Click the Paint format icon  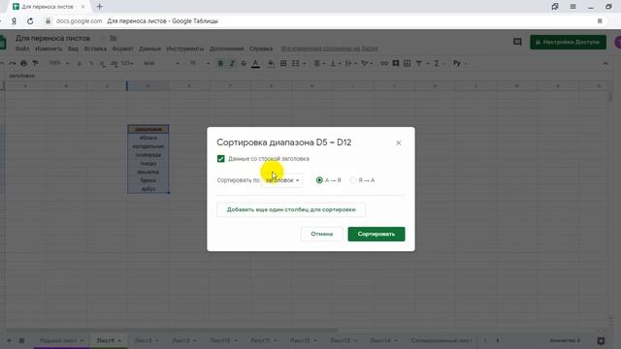coord(35,63)
